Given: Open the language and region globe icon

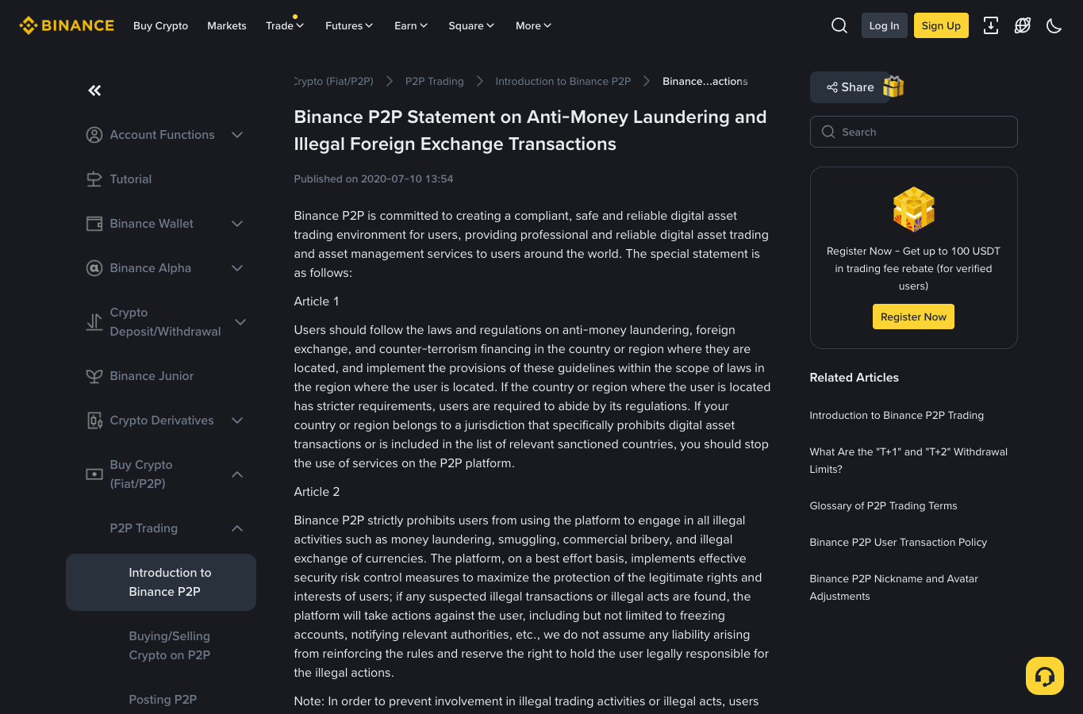Looking at the screenshot, I should pyautogui.click(x=1023, y=25).
